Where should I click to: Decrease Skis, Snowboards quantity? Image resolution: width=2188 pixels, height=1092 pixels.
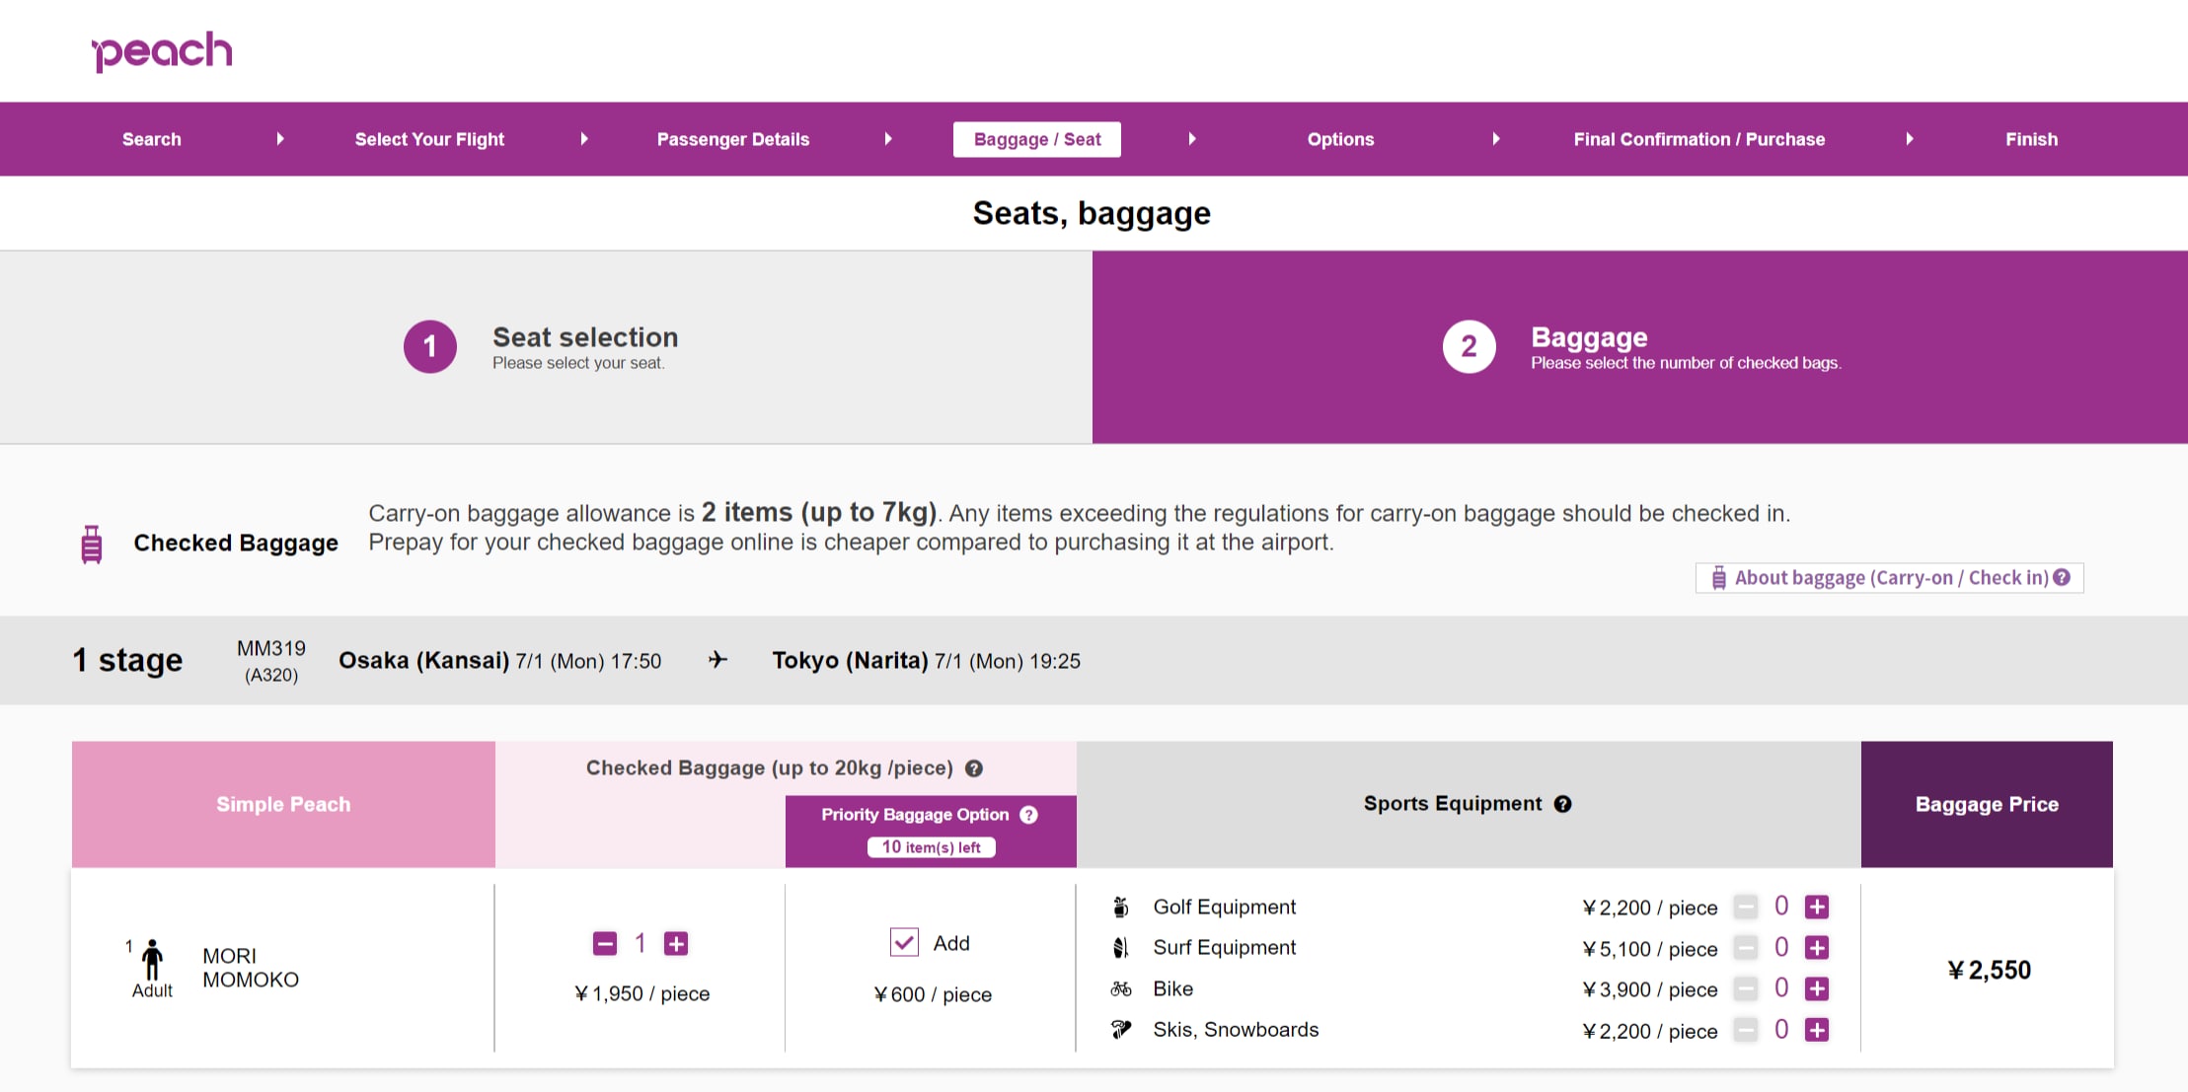[1746, 1030]
